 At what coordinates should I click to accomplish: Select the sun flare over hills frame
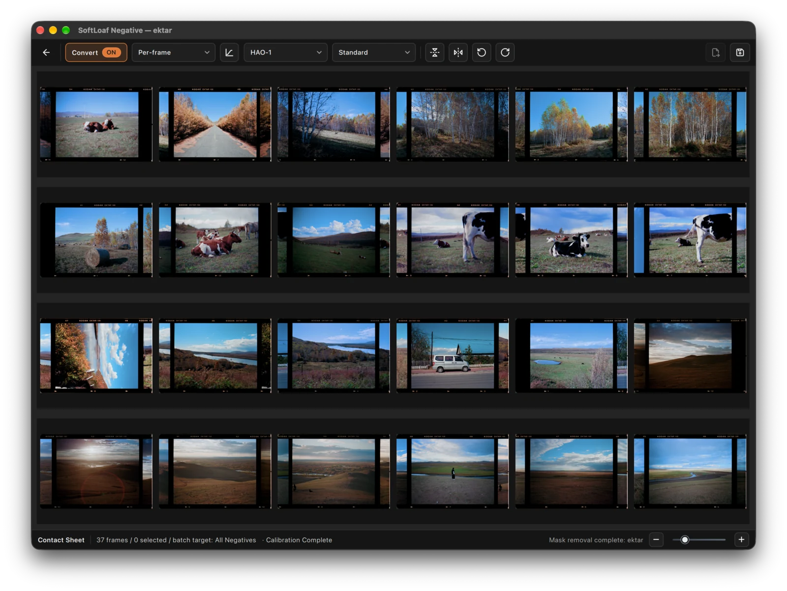click(x=96, y=472)
